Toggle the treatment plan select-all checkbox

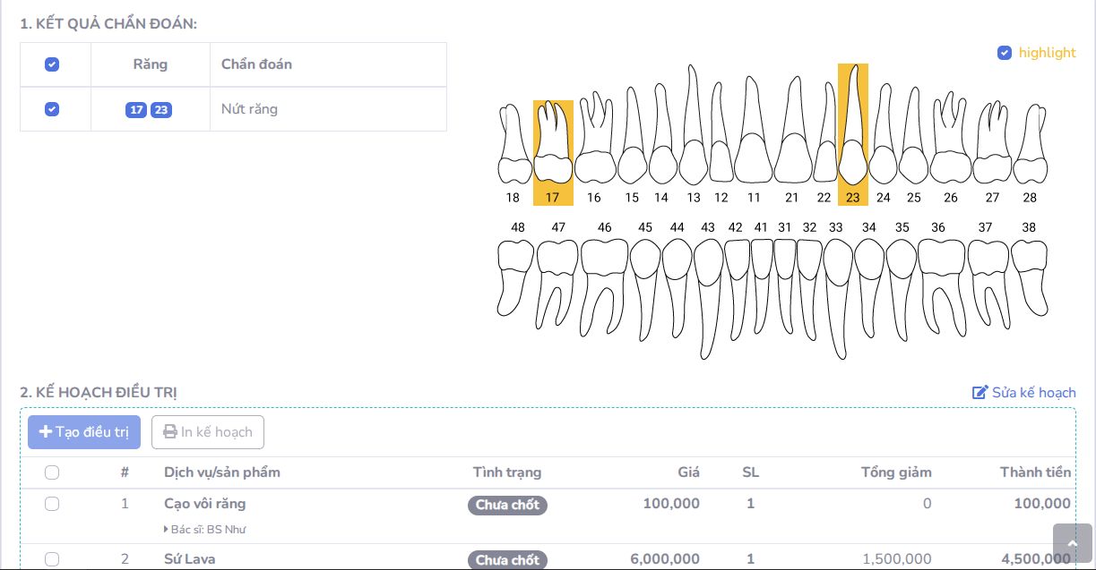point(52,472)
